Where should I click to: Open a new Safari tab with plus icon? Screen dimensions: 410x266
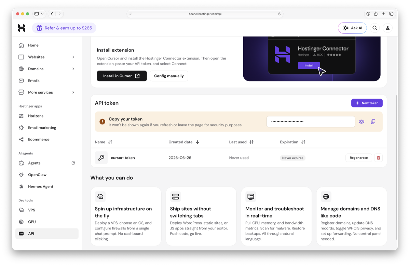384,14
